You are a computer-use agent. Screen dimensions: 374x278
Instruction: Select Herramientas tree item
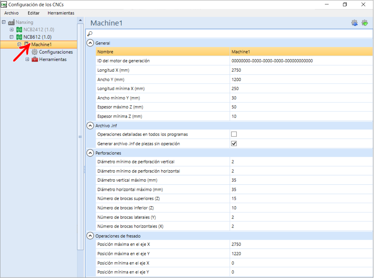pyautogui.click(x=53, y=59)
